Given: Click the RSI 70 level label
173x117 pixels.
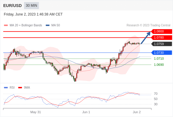Looking at the screenshot, I should (x=156, y=94).
